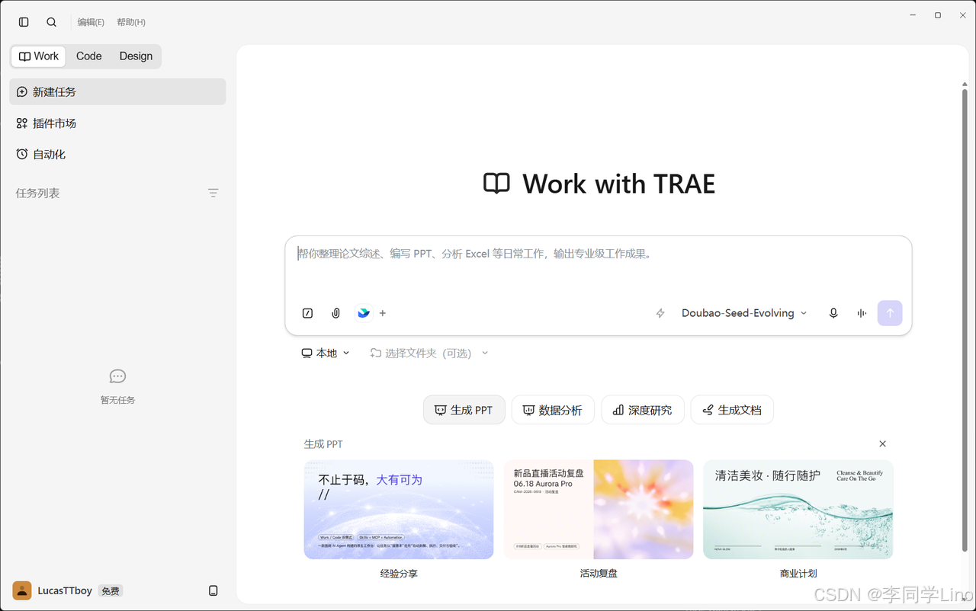Select the 深度研究 chip
The height and width of the screenshot is (611, 976).
pos(643,410)
